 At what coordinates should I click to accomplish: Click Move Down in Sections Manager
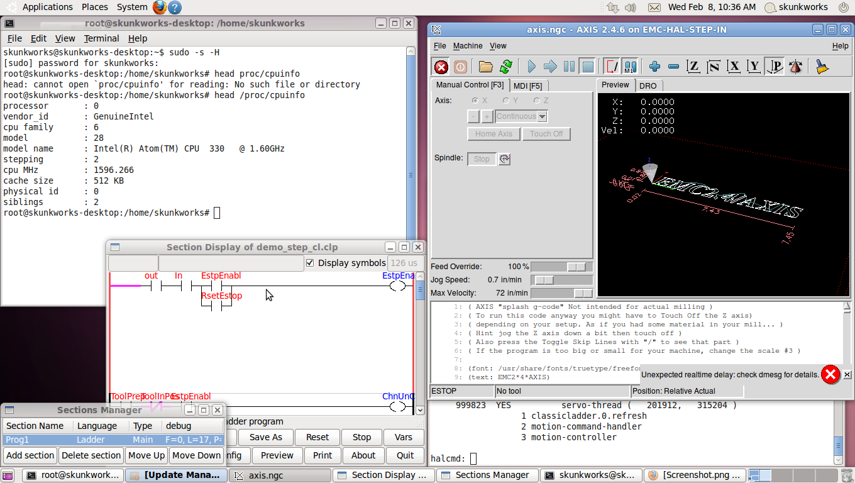click(x=196, y=455)
